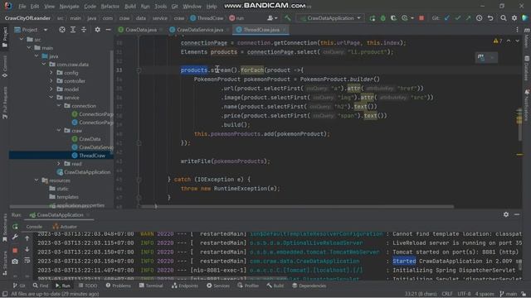This screenshot has height=298, width=531.
Task: Open Git history clock icon
Action: coord(480,18)
